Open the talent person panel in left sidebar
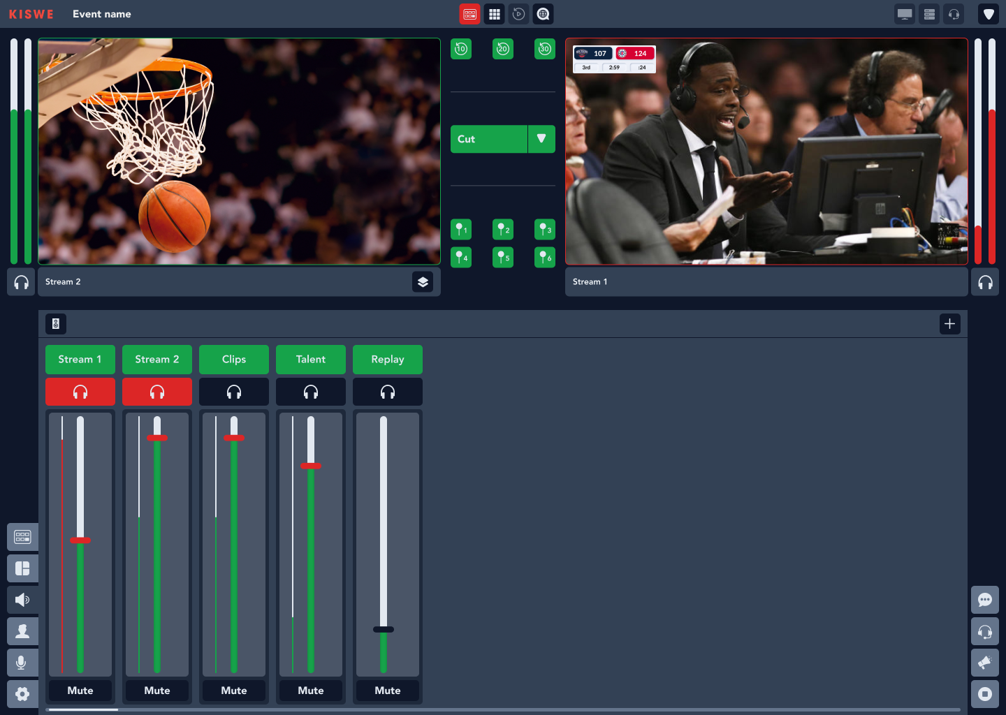 22,631
